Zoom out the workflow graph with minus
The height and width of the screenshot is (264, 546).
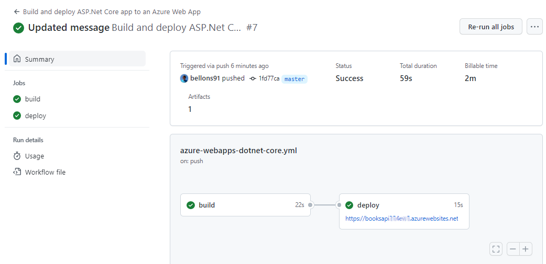pyautogui.click(x=514, y=249)
